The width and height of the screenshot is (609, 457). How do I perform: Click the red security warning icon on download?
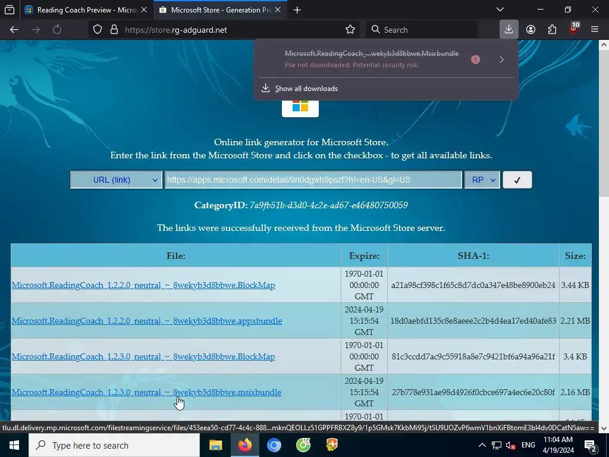[475, 60]
